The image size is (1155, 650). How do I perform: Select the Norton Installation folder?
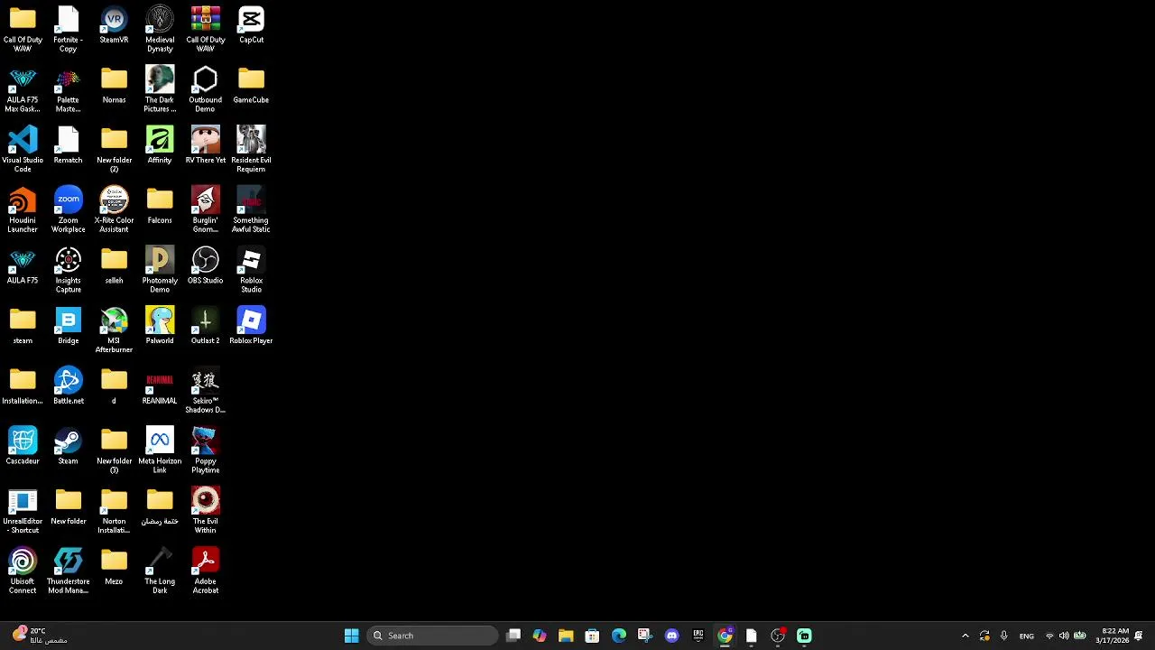click(x=114, y=511)
